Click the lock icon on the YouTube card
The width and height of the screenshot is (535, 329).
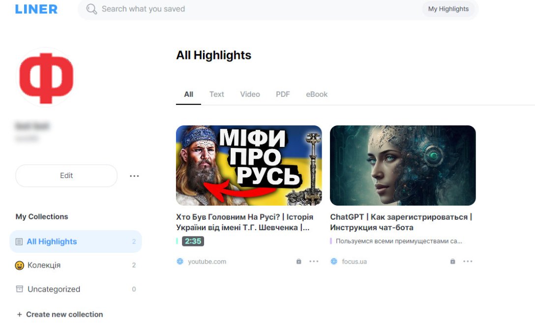click(298, 262)
